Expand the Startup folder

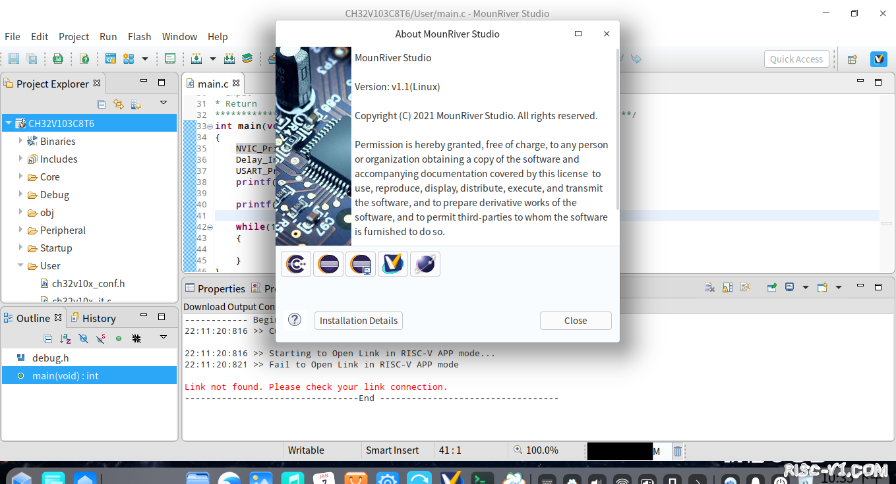(20, 248)
